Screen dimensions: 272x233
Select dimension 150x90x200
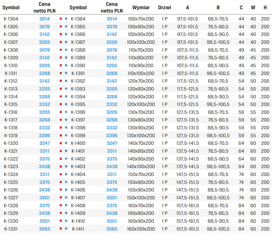(141, 190)
